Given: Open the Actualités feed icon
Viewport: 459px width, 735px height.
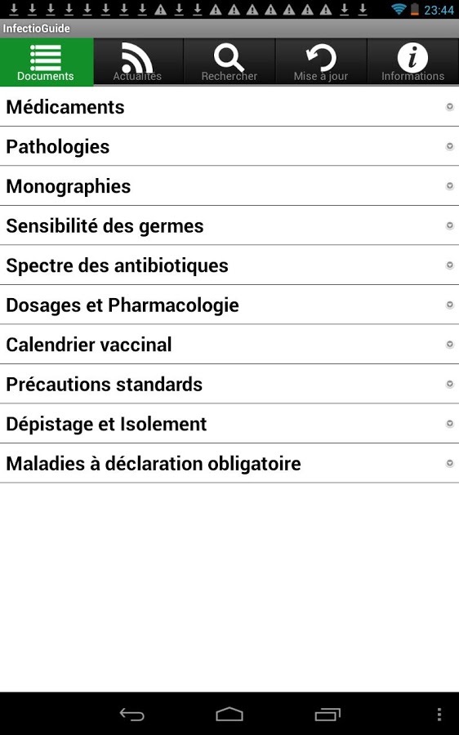Looking at the screenshot, I should [x=137, y=58].
